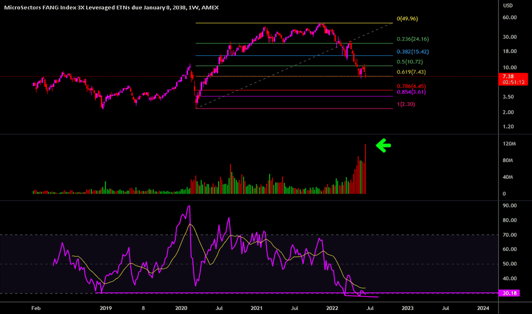Click the 60.00 RSI axis label
The width and height of the screenshot is (532, 314).
coord(510,249)
